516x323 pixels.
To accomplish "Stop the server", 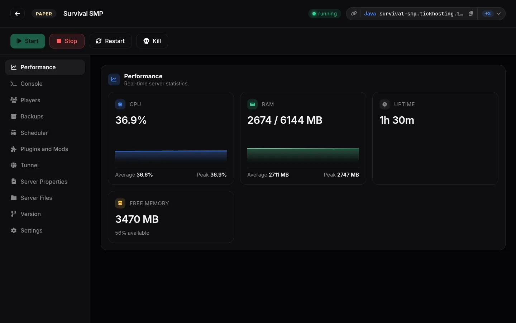I will point(67,41).
